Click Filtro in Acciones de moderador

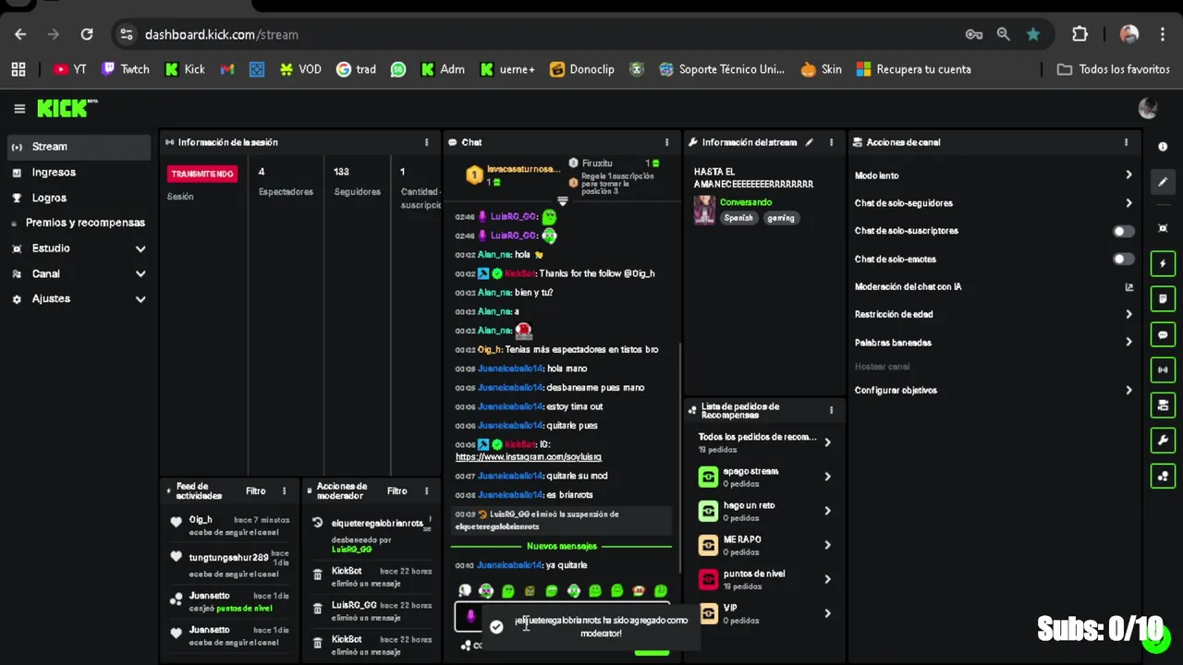396,491
